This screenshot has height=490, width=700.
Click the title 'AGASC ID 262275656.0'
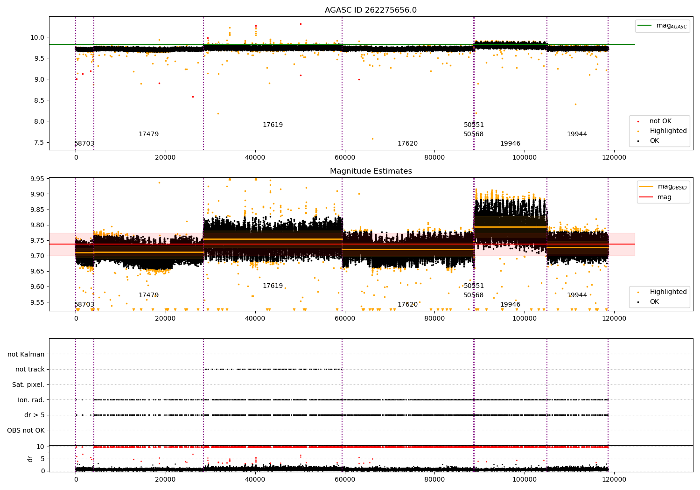pos(371,10)
